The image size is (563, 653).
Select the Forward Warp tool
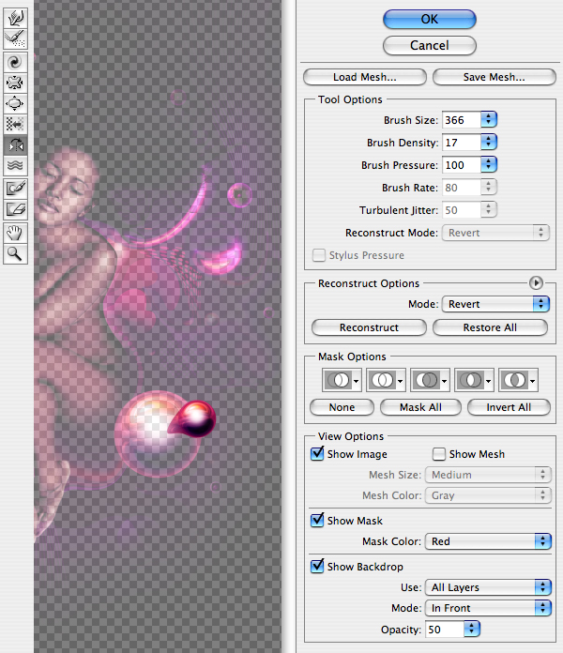[15, 18]
